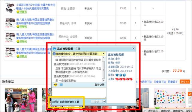Go to page 3 of hot items
Image resolution: width=192 pixels, height=112 pixels.
[190, 98]
